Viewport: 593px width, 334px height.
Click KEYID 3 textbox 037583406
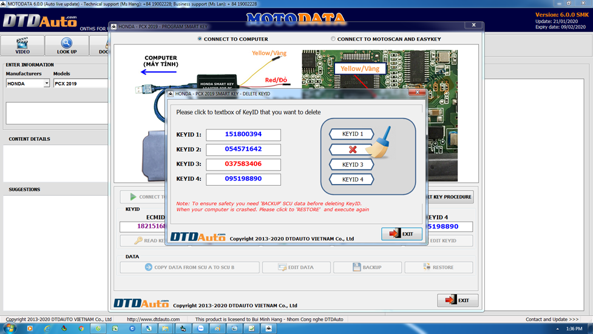pyautogui.click(x=243, y=164)
